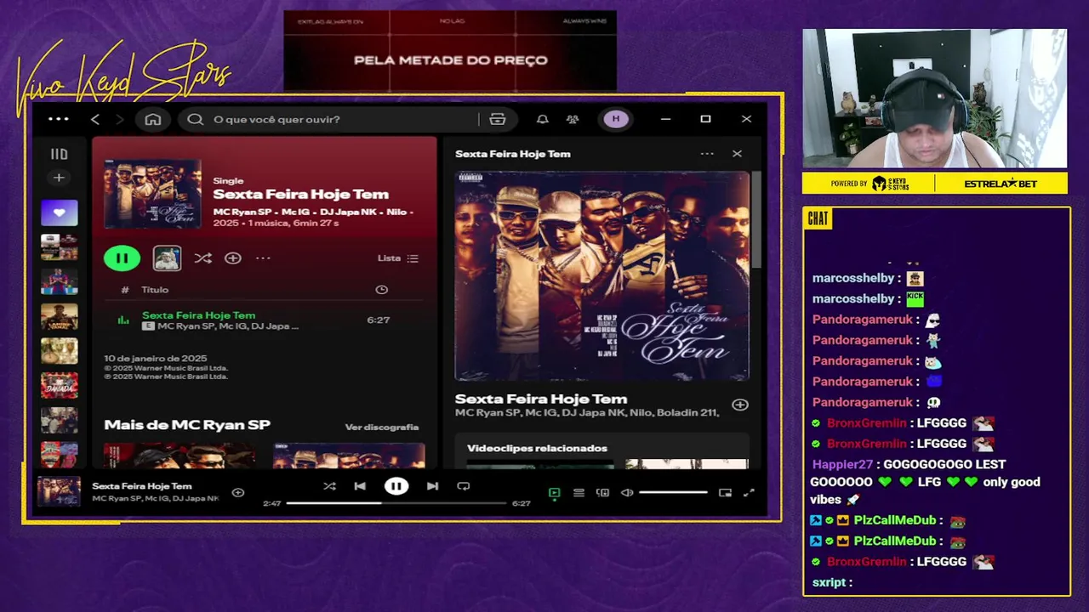The height and width of the screenshot is (612, 1089).
Task: Open the queue icon
Action: [579, 492]
